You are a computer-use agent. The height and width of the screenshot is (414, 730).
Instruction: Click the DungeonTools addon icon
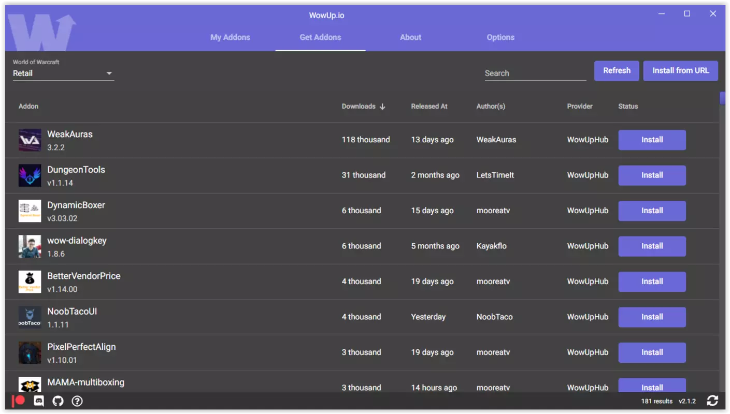point(30,175)
